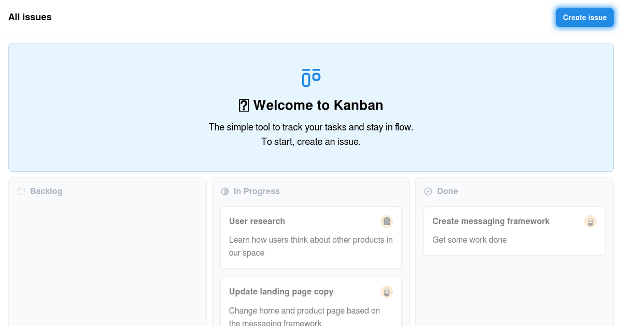Select the Done column header

pos(447,191)
